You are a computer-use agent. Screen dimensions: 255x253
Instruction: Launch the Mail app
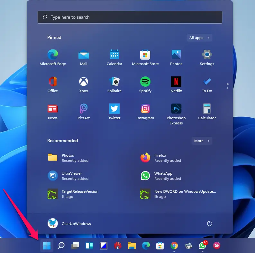[83, 57]
